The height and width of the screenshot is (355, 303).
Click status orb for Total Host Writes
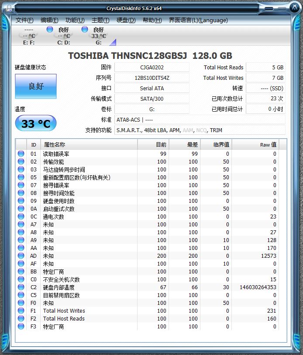(21, 311)
